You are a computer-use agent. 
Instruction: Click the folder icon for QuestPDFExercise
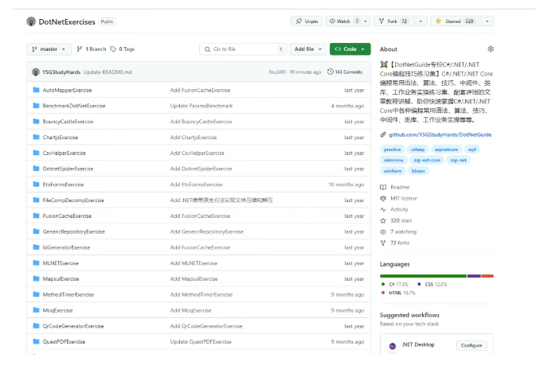click(36, 341)
